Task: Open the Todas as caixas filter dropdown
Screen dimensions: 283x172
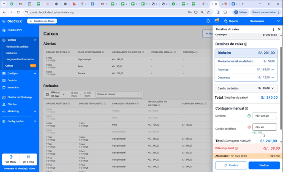Action: pos(118,94)
